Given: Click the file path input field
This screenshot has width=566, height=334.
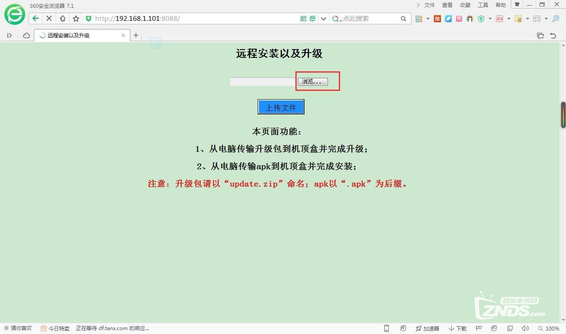Looking at the screenshot, I should tap(263, 82).
